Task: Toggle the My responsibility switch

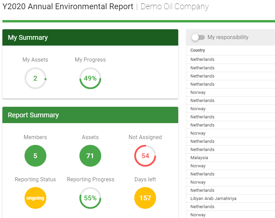Action: click(198, 37)
